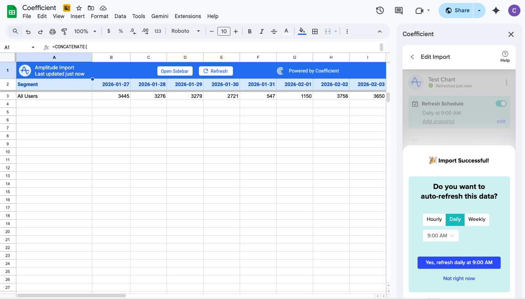Open the 9:00 AM time selector
This screenshot has height=299, width=525.
(x=440, y=236)
